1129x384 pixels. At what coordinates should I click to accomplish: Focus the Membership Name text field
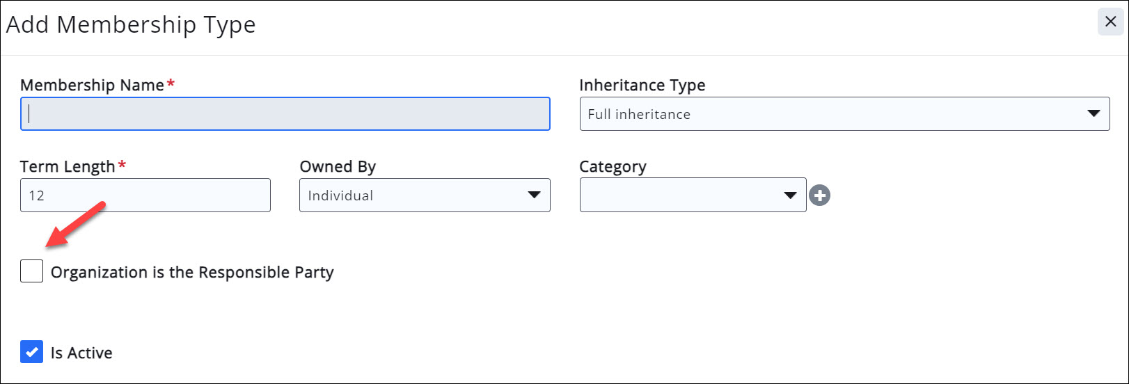(285, 114)
